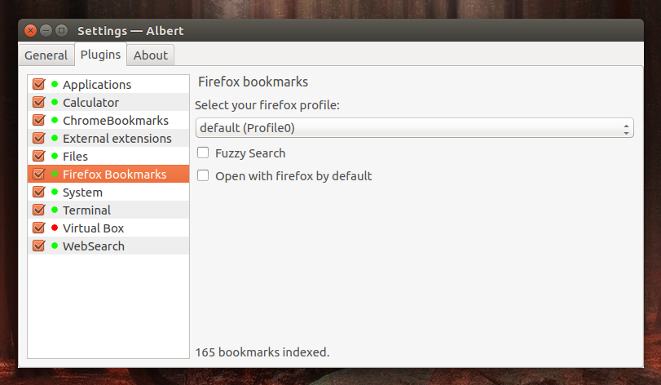This screenshot has height=385, width=661.
Task: Click the red status dot for Virtual Box
Action: [x=55, y=228]
